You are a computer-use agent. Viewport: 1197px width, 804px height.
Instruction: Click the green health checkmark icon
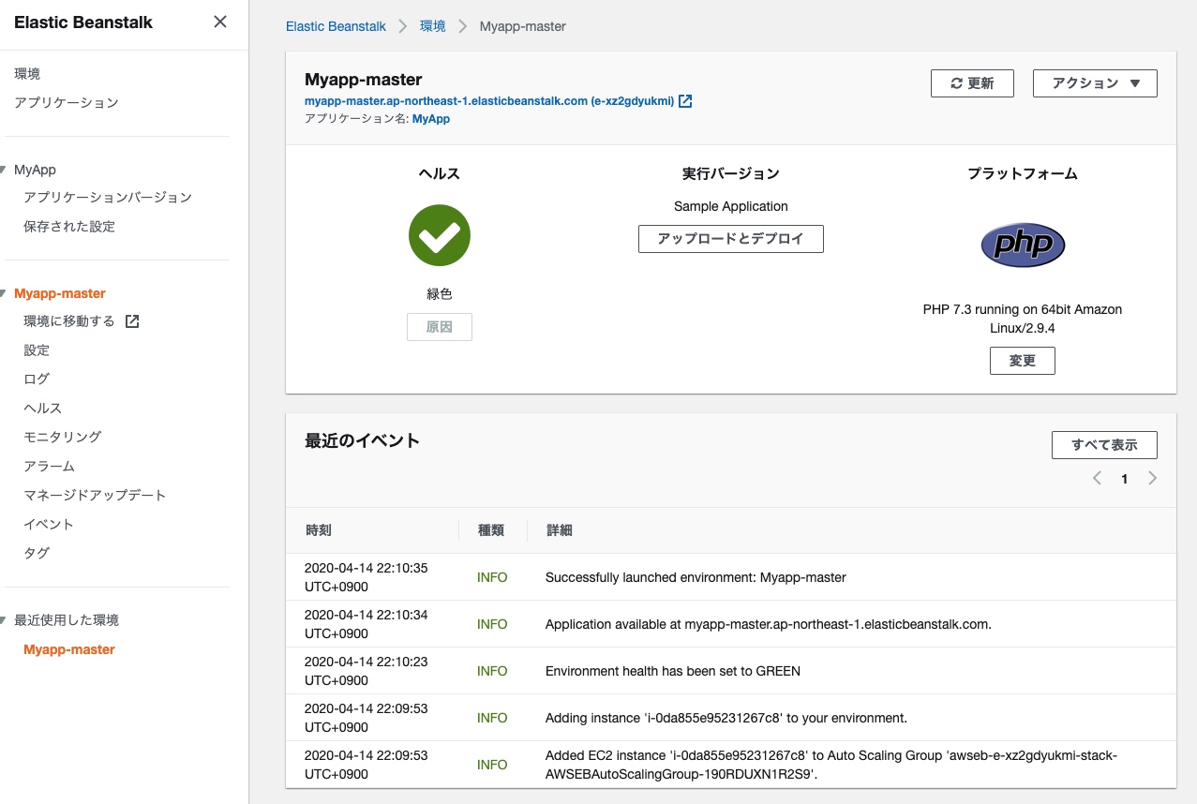pos(439,235)
